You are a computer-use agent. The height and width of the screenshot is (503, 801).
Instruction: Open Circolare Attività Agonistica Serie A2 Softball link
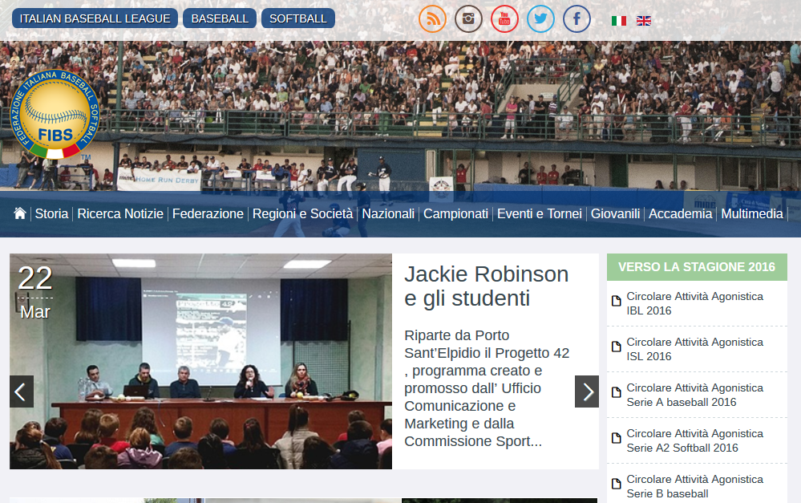coord(694,440)
